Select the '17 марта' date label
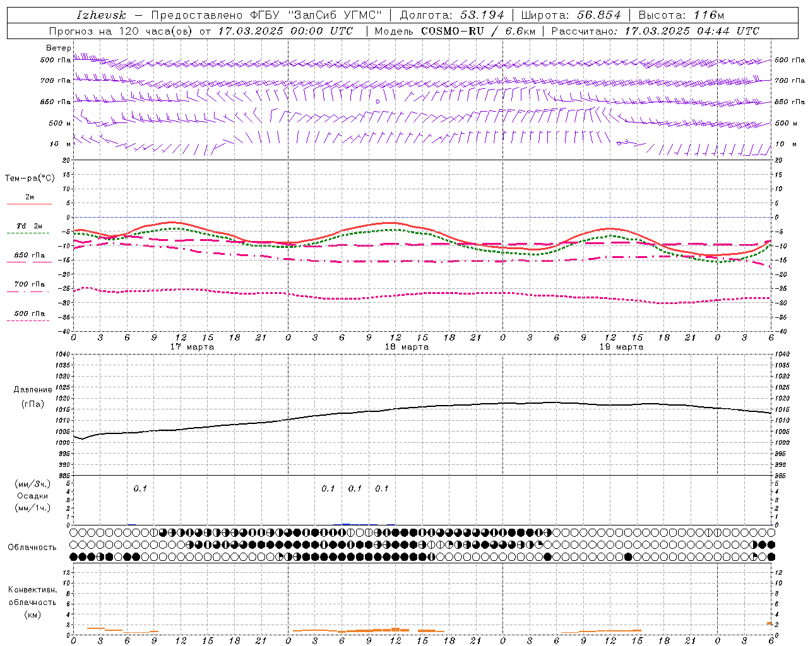Image resolution: width=808 pixels, height=646 pixels. point(193,347)
